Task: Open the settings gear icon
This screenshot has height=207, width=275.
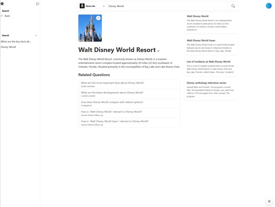Action: (2, 4)
